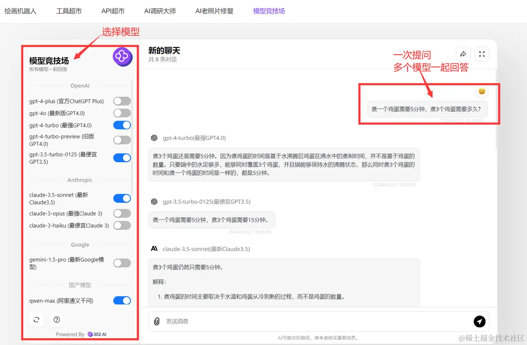Click the share icon above the chat
527x345 pixels.
click(463, 54)
